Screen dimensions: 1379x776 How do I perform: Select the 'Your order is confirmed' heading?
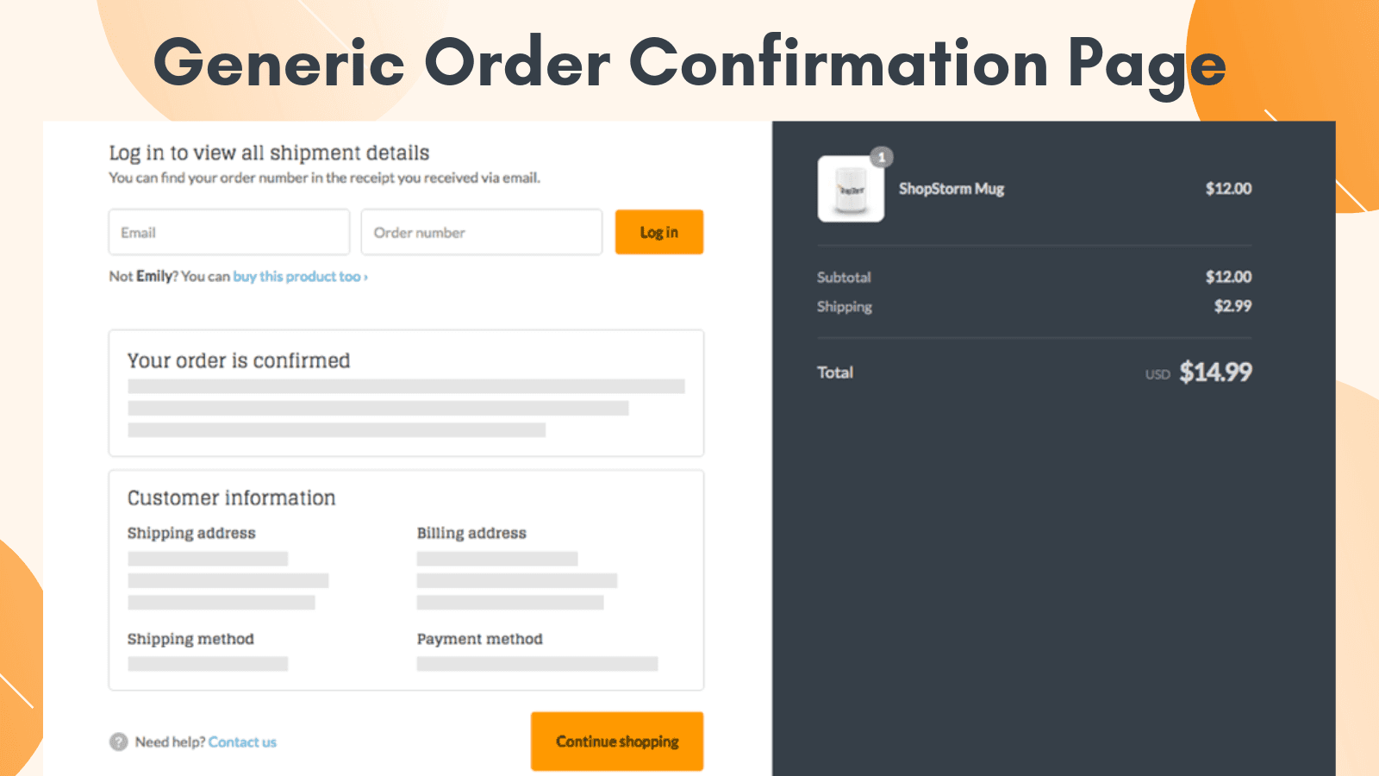click(239, 360)
